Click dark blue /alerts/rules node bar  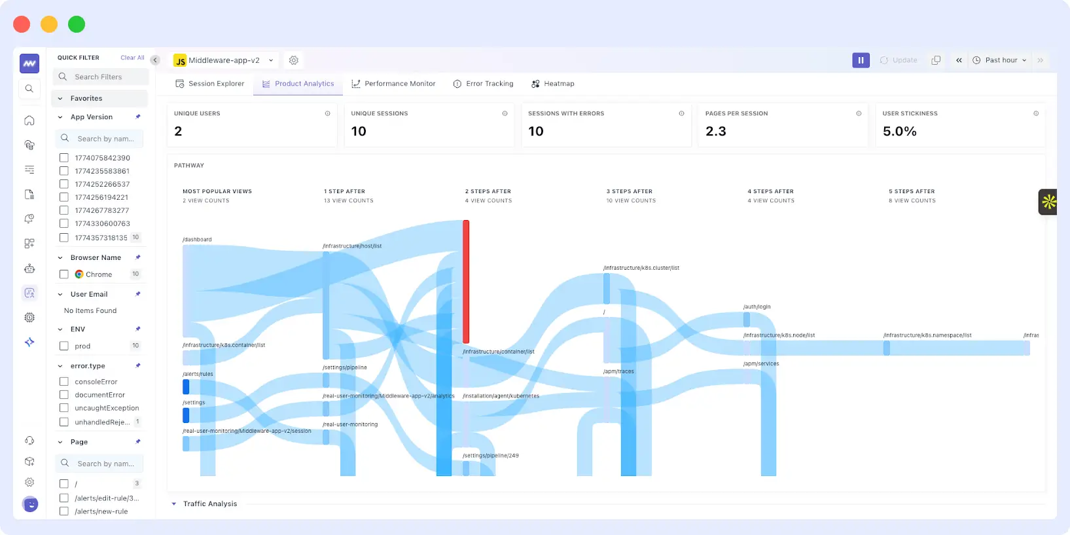pyautogui.click(x=186, y=387)
